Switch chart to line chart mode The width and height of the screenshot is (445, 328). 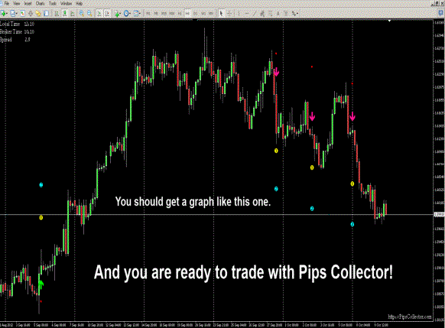pyautogui.click(x=73, y=13)
